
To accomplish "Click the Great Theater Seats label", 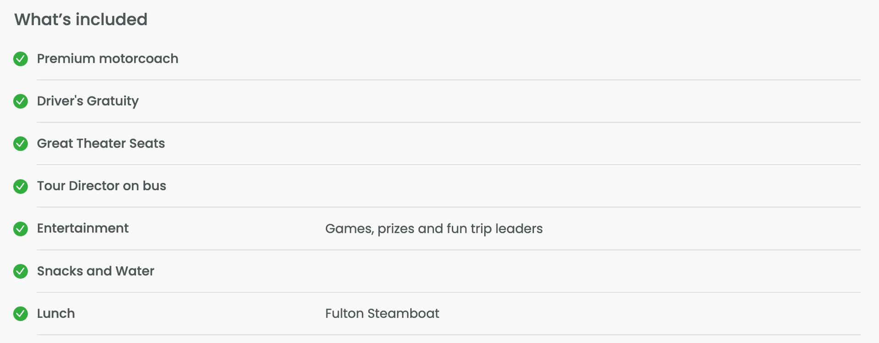I will tap(101, 143).
